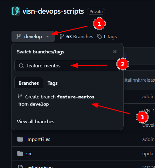The width and height of the screenshot is (155, 168).
Task: Open the 1 Tags link
Action: [107, 37]
